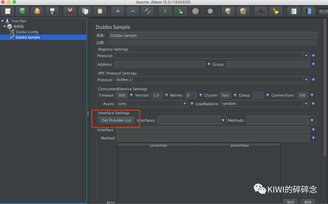Click the Timeout input field
This screenshot has width=328, height=204.
(x=122, y=95)
